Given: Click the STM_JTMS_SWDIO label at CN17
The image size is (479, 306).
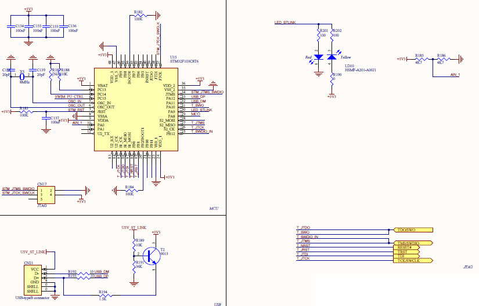Looking at the screenshot, I should (19, 189).
